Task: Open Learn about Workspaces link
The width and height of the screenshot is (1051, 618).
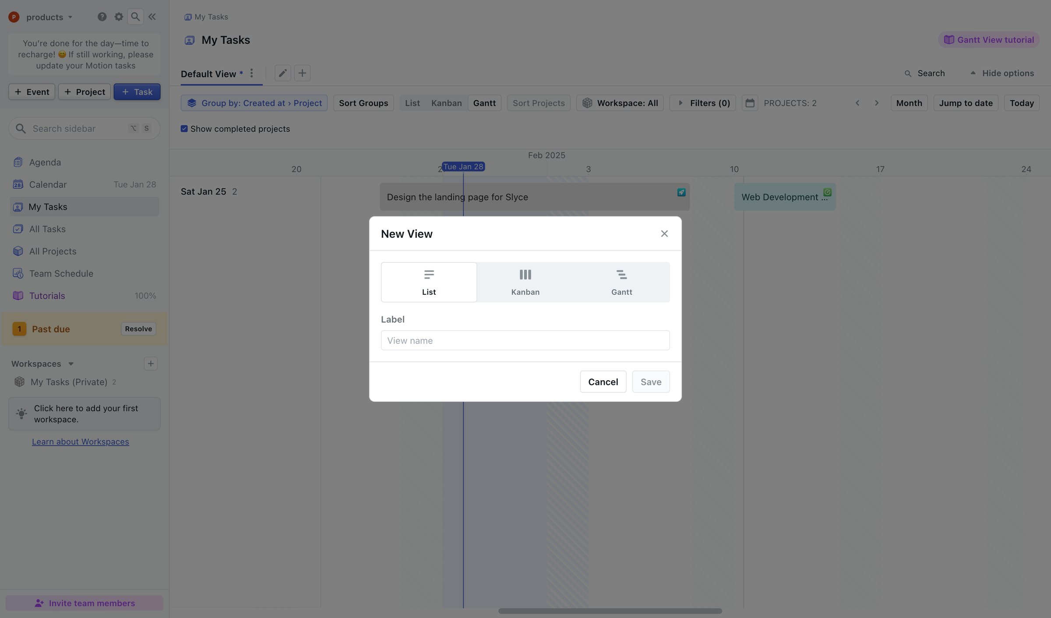Action: pyautogui.click(x=81, y=441)
